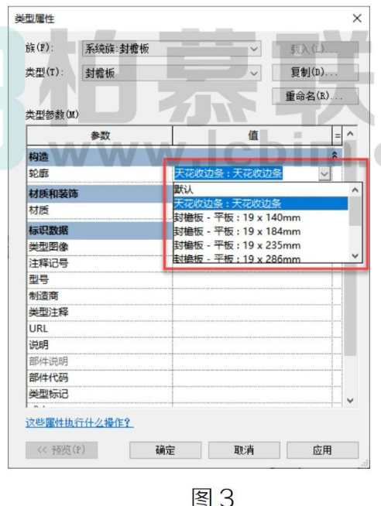Choose 封檐板 - 平板 : 19 x 235mm

point(260,245)
